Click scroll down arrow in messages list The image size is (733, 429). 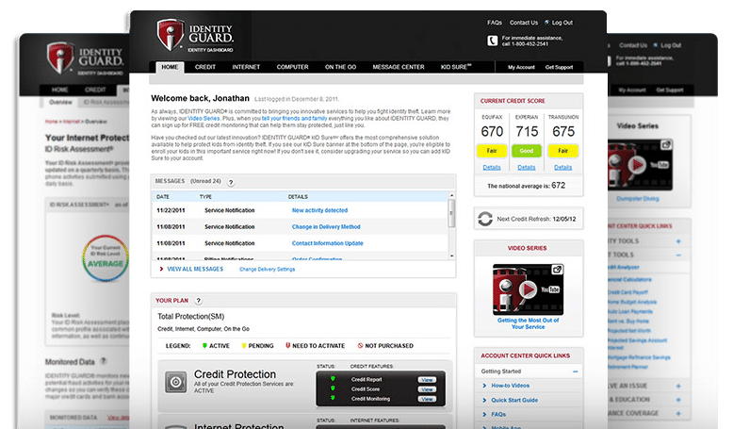(x=451, y=256)
